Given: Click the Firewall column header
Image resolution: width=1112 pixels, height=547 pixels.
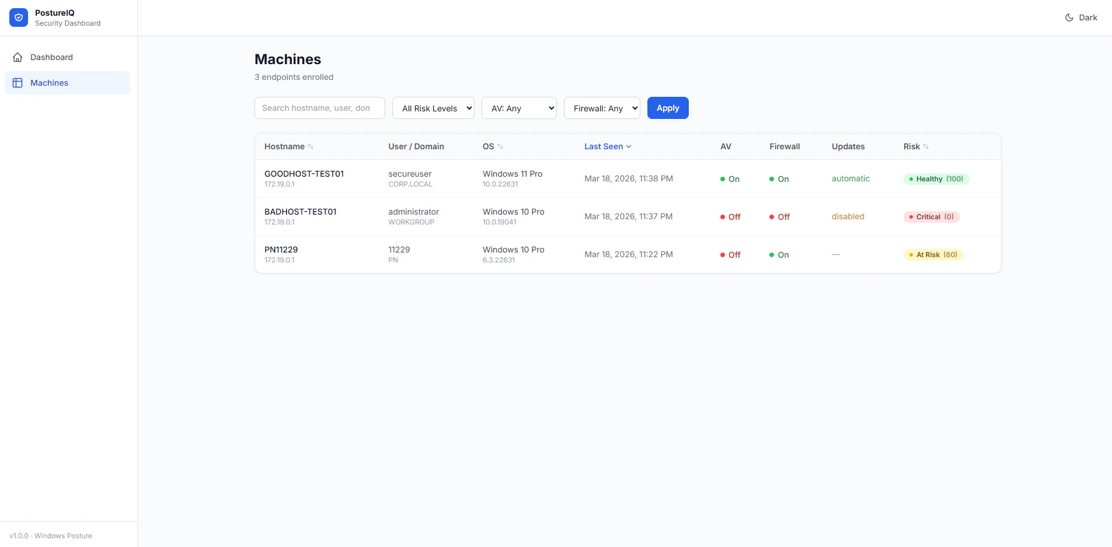Looking at the screenshot, I should [785, 146].
